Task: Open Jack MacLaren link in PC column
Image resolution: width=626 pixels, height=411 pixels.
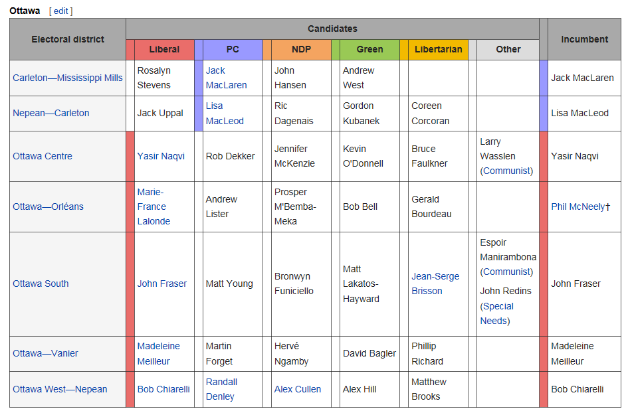Action: [x=226, y=78]
